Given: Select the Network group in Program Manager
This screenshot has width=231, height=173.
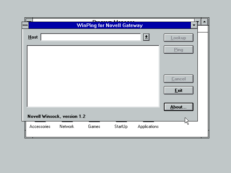Looking at the screenshot, I should coord(67,127).
